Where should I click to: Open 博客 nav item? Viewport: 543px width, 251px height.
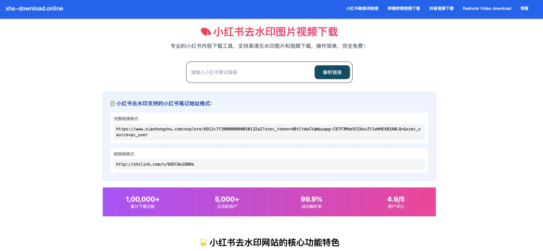pyautogui.click(x=524, y=8)
